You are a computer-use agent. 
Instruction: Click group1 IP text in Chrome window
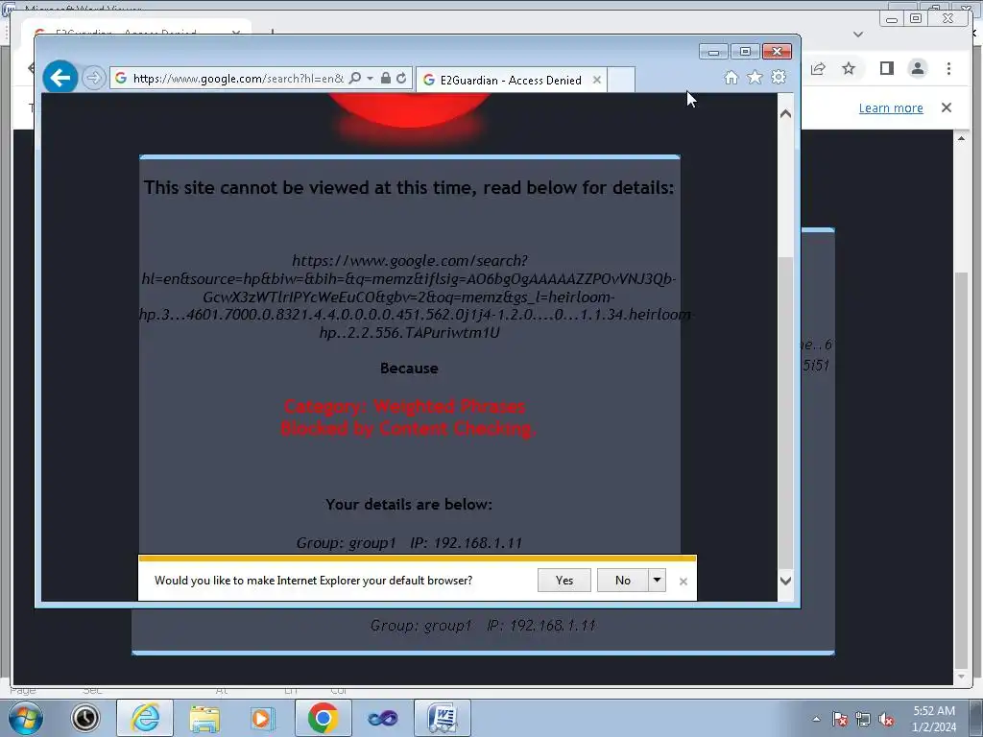[x=483, y=626]
